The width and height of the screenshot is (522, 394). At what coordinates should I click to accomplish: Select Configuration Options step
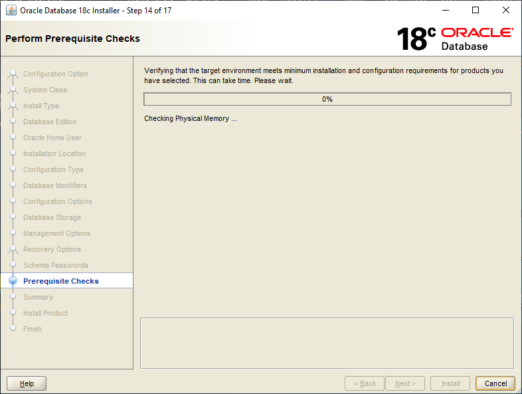point(58,201)
